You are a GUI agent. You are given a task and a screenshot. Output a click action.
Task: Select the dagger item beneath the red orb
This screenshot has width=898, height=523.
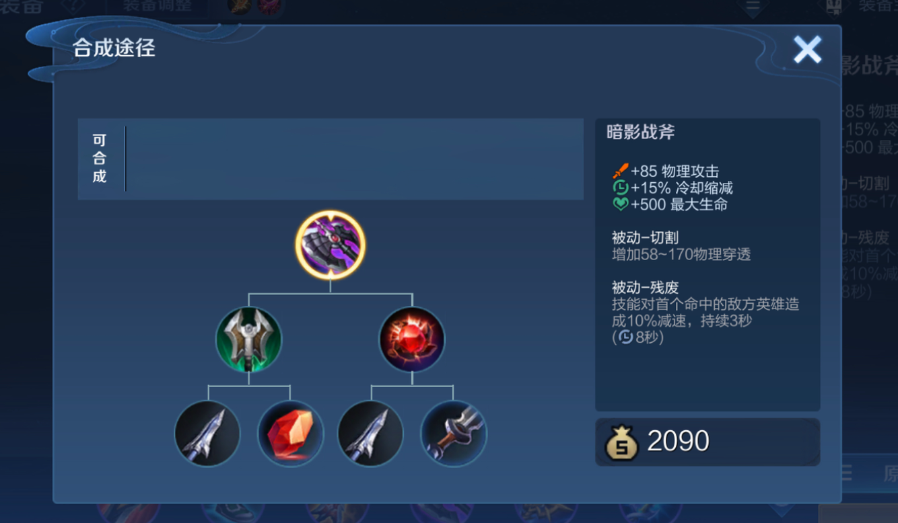pos(370,434)
